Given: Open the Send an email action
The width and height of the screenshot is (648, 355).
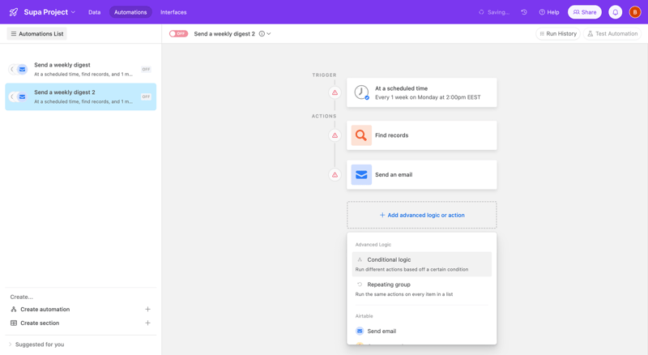Looking at the screenshot, I should click(x=421, y=174).
